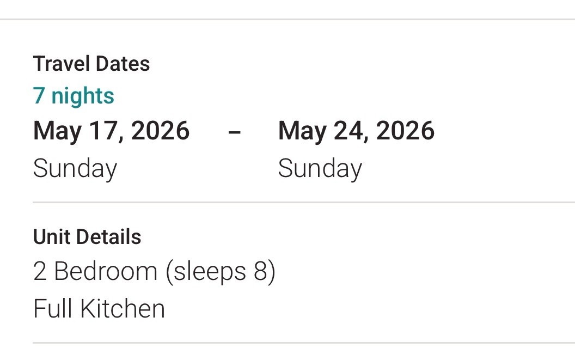This screenshot has height=354, width=575.
Task: Open the teal 7 nights link
Action: pyautogui.click(x=74, y=96)
